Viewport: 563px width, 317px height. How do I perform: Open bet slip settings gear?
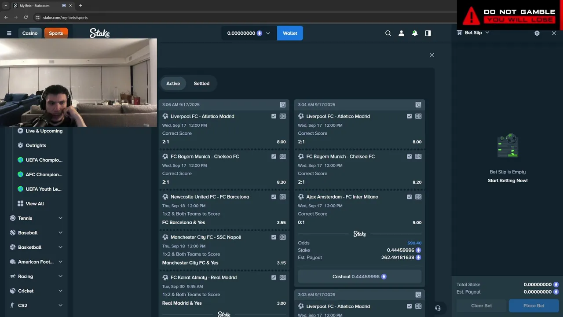[x=537, y=33]
